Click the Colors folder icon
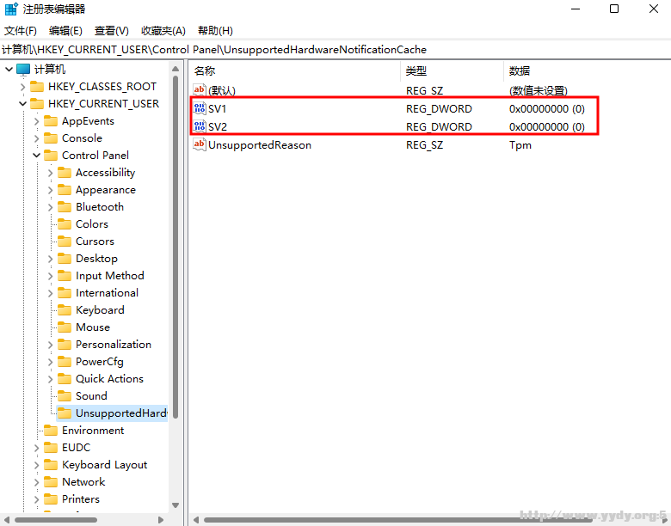 (65, 224)
